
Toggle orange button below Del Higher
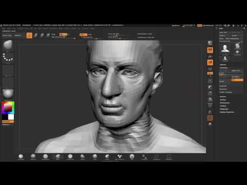[237, 80]
